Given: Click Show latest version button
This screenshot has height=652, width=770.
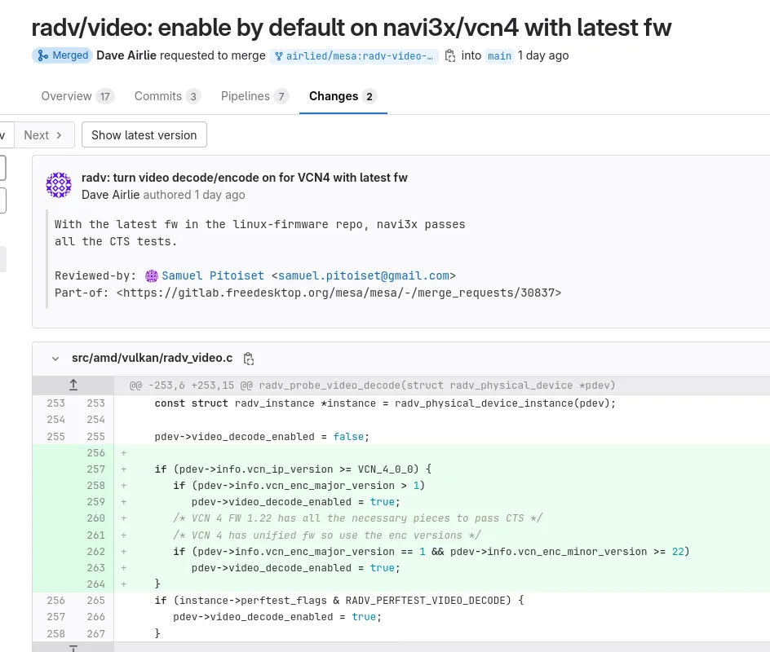Looking at the screenshot, I should pyautogui.click(x=144, y=135).
